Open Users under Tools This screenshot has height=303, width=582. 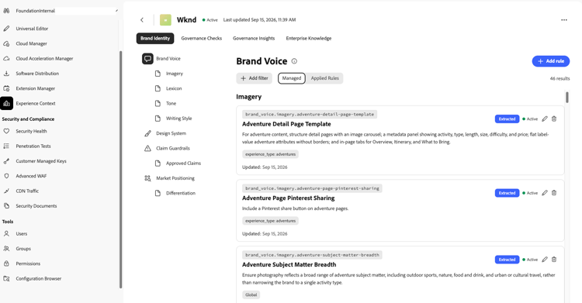[x=21, y=234]
